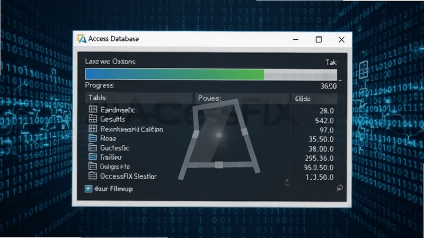Select the Guctesfix row label
424x238 pixels.
pos(114,148)
